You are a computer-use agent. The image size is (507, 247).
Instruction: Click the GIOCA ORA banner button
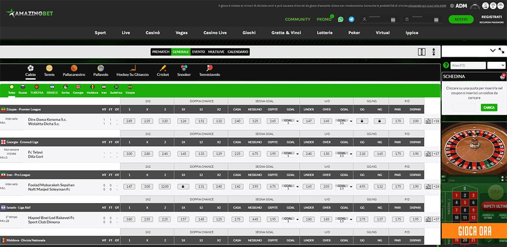[x=475, y=231]
